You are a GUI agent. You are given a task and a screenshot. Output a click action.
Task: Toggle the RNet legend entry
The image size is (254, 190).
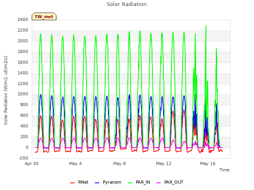pos(79,182)
